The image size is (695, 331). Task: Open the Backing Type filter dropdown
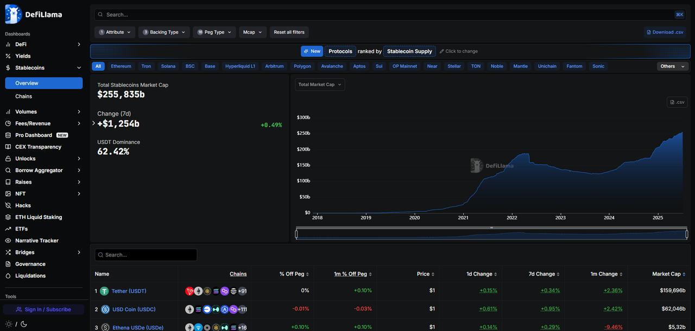[x=164, y=32]
